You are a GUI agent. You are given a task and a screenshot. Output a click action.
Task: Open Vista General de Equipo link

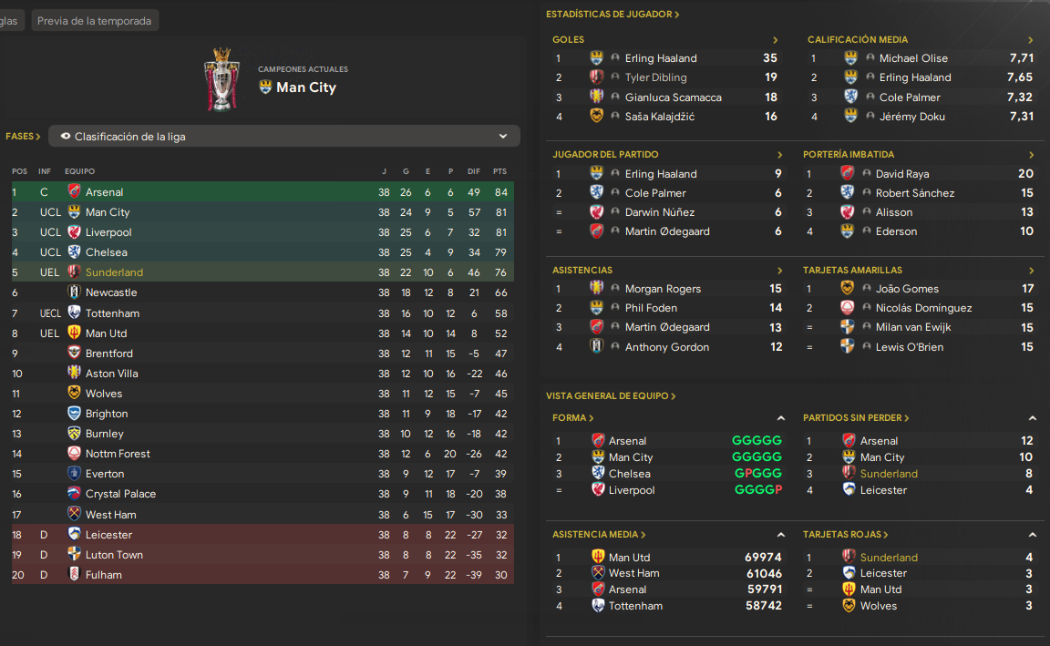pos(611,396)
